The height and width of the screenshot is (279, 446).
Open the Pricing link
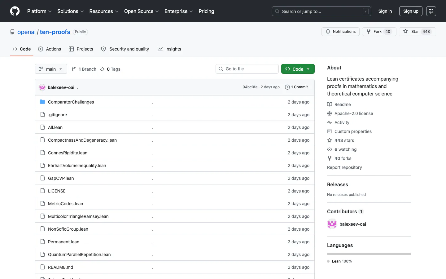(x=206, y=11)
